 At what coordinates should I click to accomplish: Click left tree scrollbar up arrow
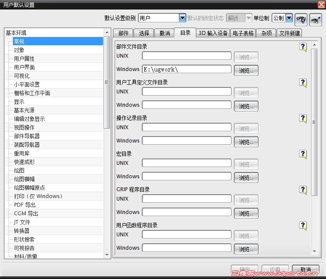[x=107, y=32]
